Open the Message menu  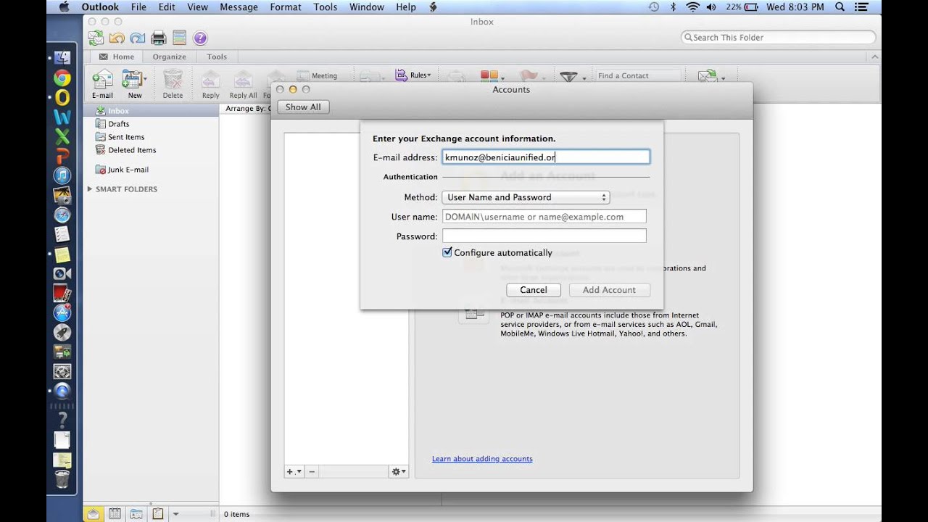tap(239, 7)
